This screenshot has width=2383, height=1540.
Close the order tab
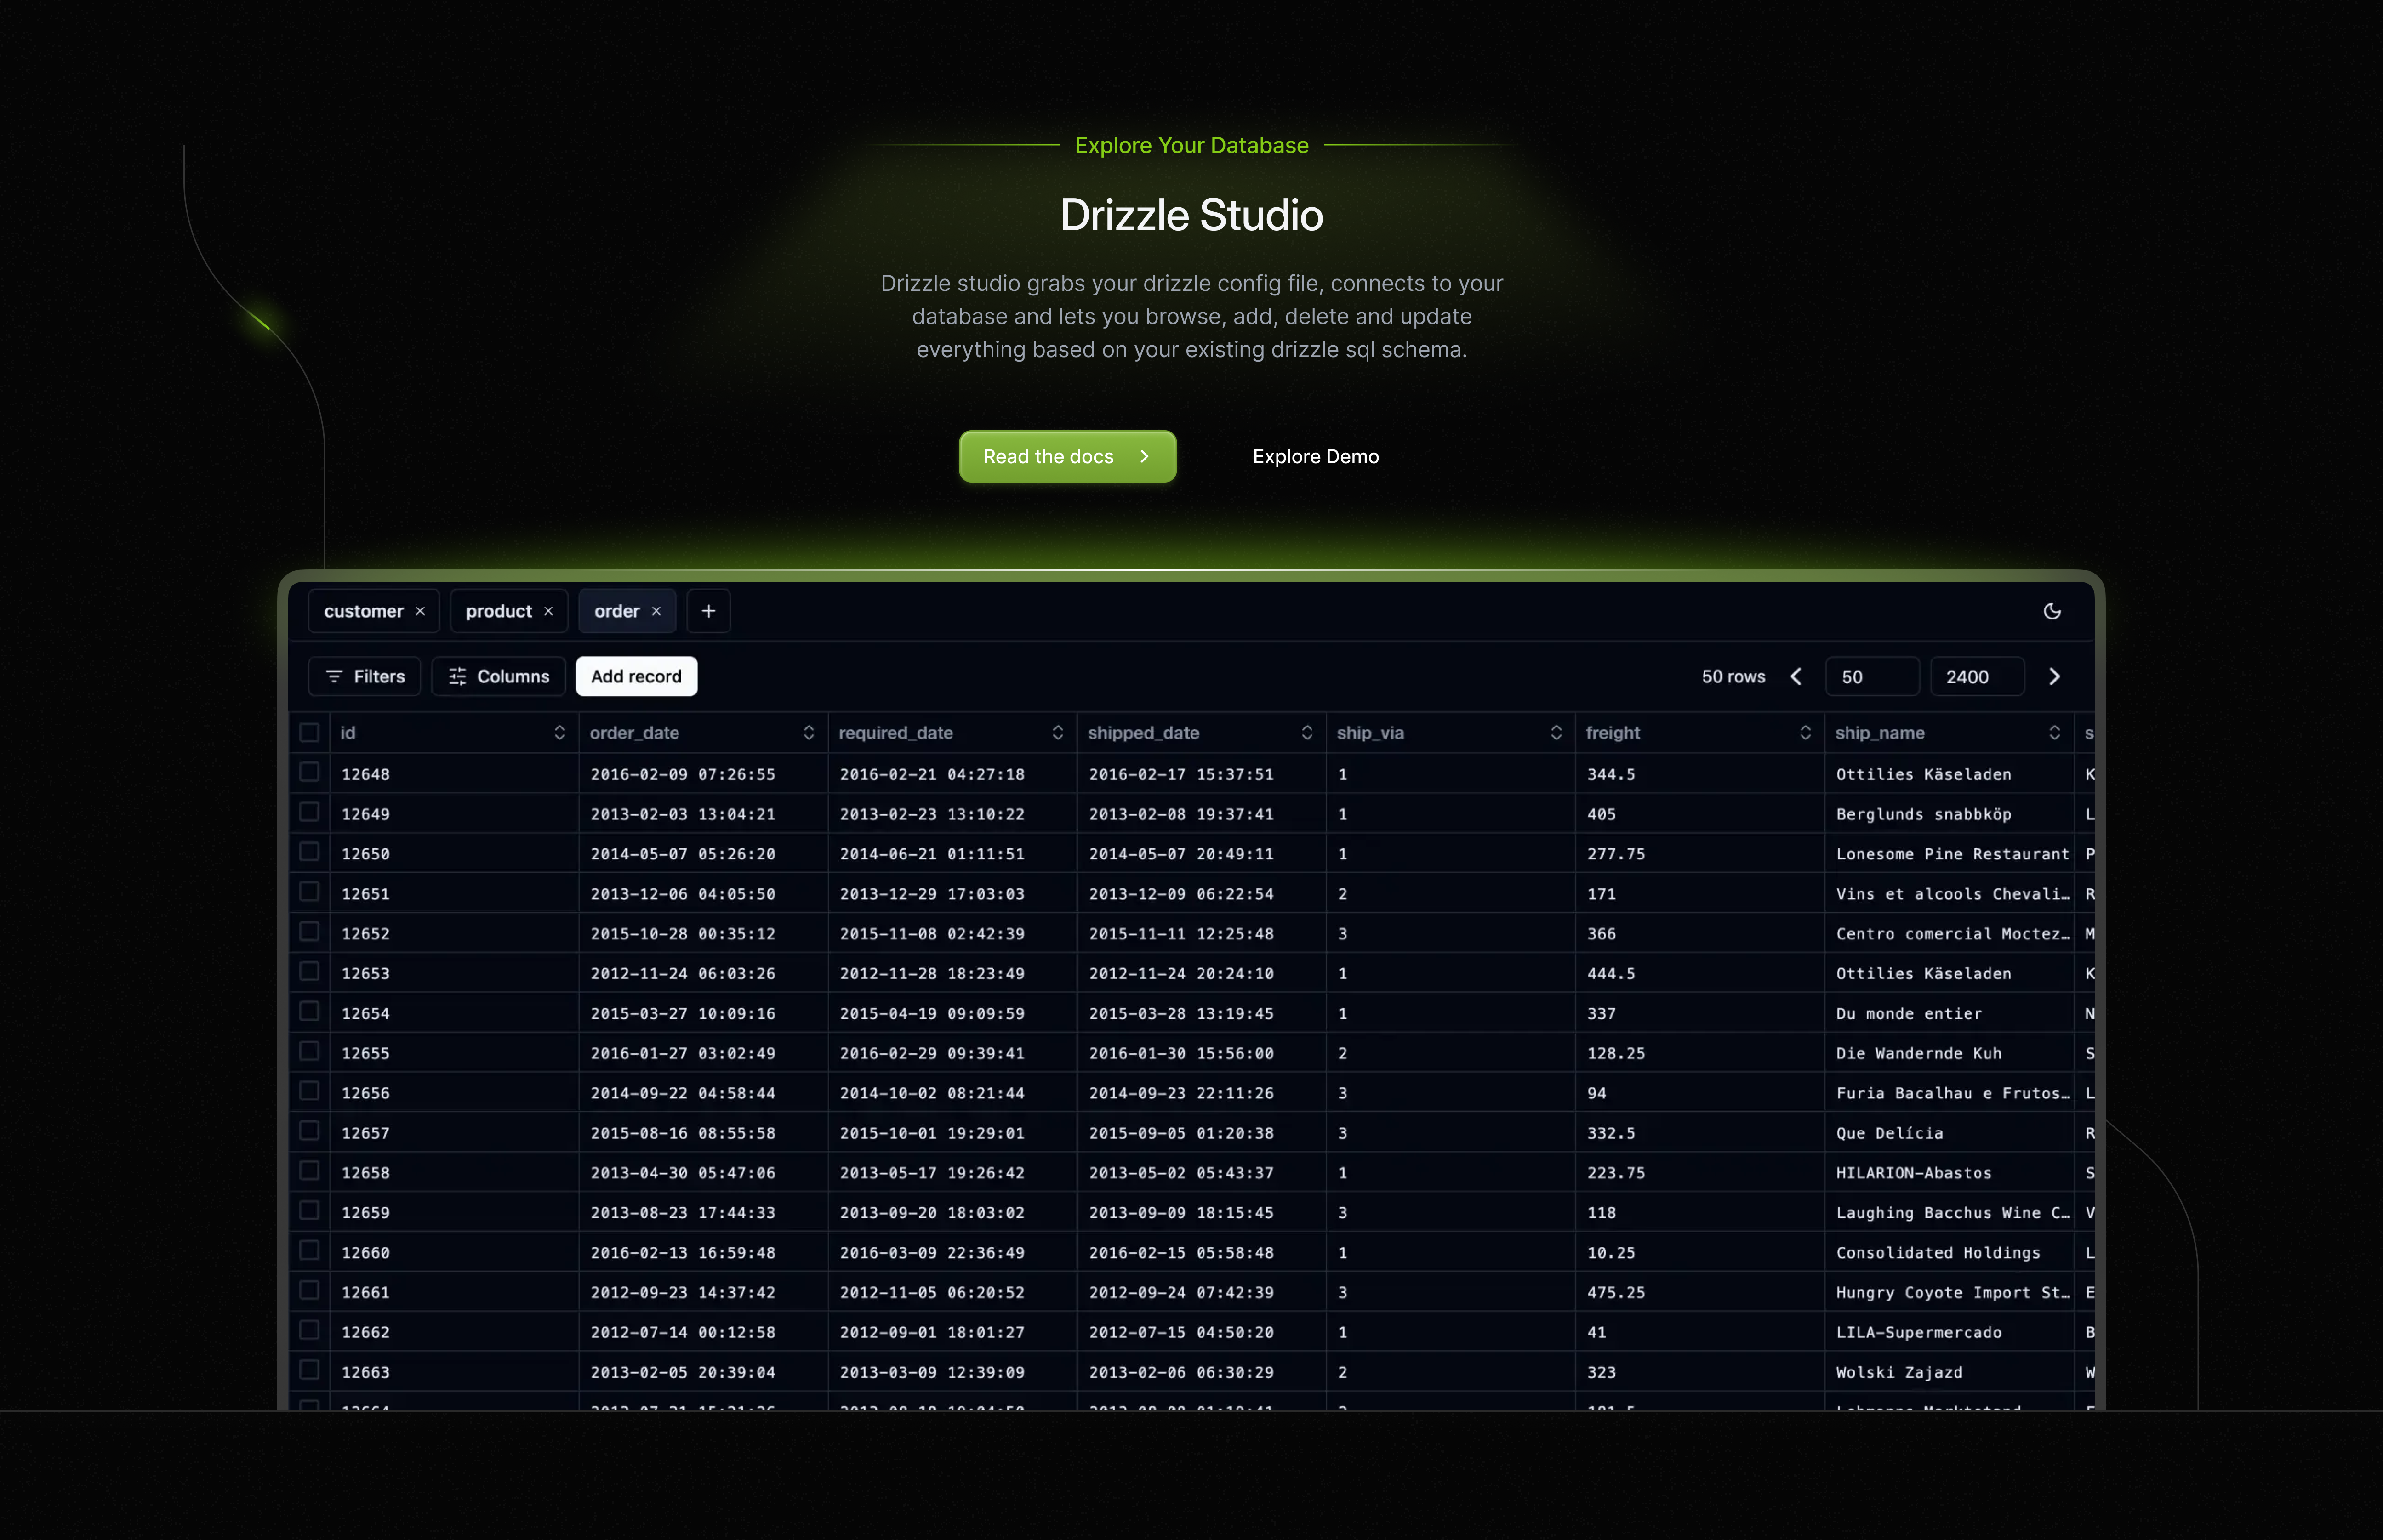pos(656,611)
